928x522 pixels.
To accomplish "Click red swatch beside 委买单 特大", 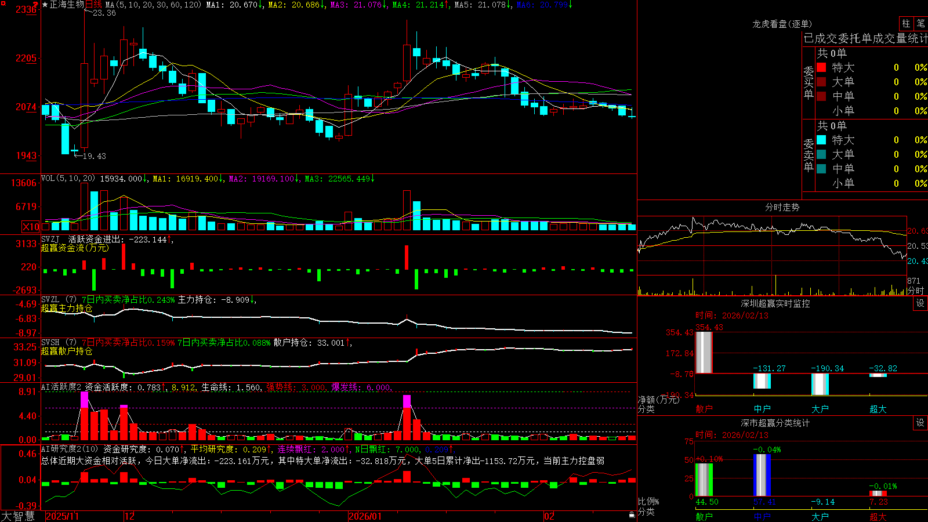I will [x=821, y=67].
